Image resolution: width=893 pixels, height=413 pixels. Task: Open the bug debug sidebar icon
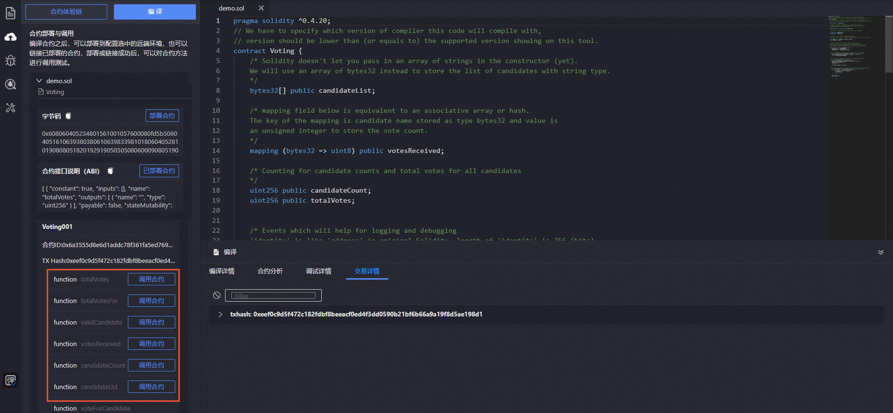pyautogui.click(x=11, y=60)
